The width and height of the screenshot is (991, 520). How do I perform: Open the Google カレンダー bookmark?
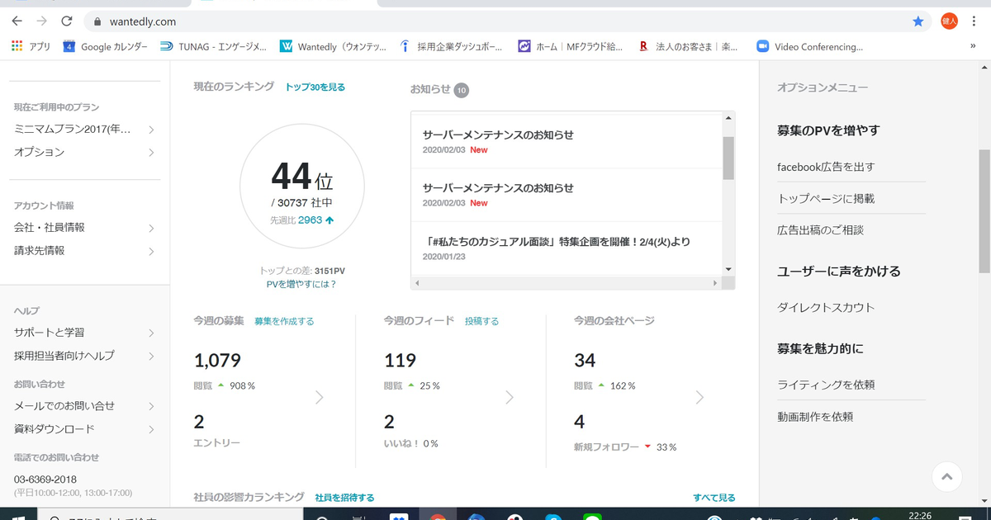(105, 47)
